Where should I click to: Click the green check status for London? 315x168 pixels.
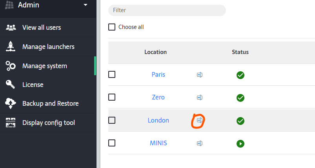tap(240, 121)
